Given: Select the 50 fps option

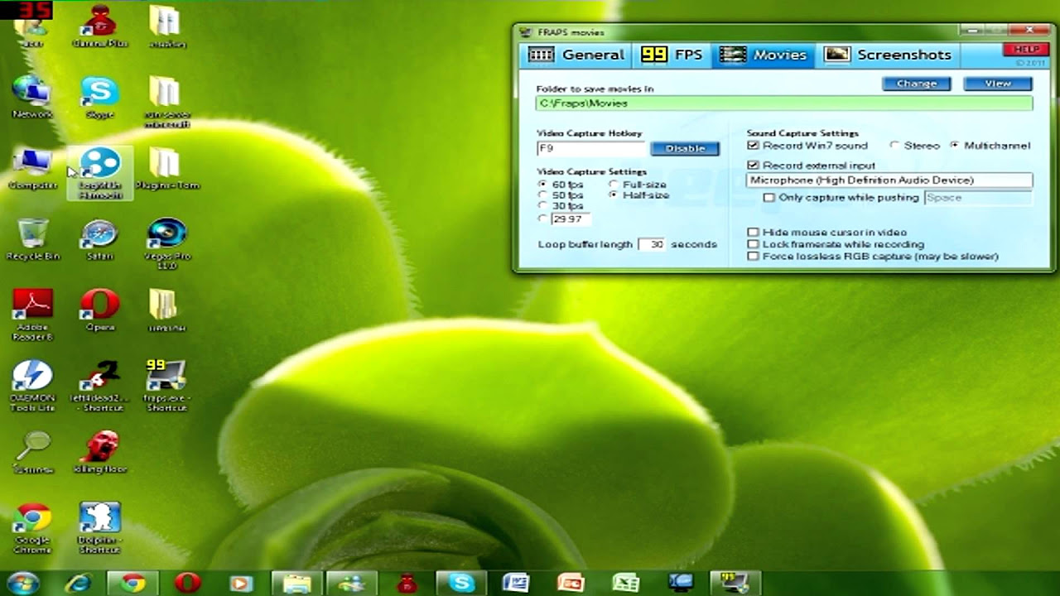Looking at the screenshot, I should click(542, 195).
